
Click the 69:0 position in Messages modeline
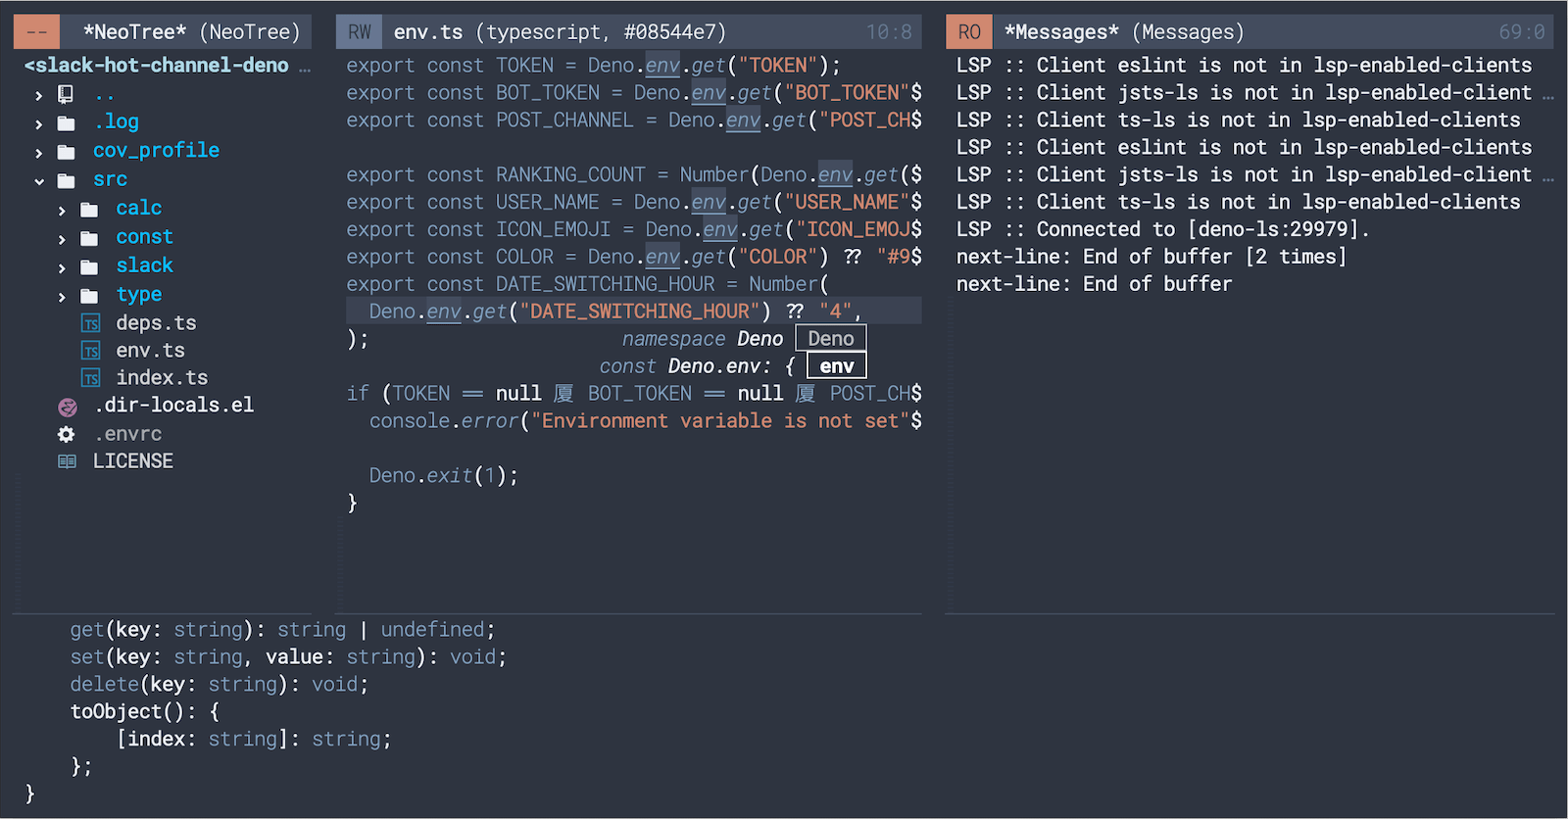tap(1522, 32)
